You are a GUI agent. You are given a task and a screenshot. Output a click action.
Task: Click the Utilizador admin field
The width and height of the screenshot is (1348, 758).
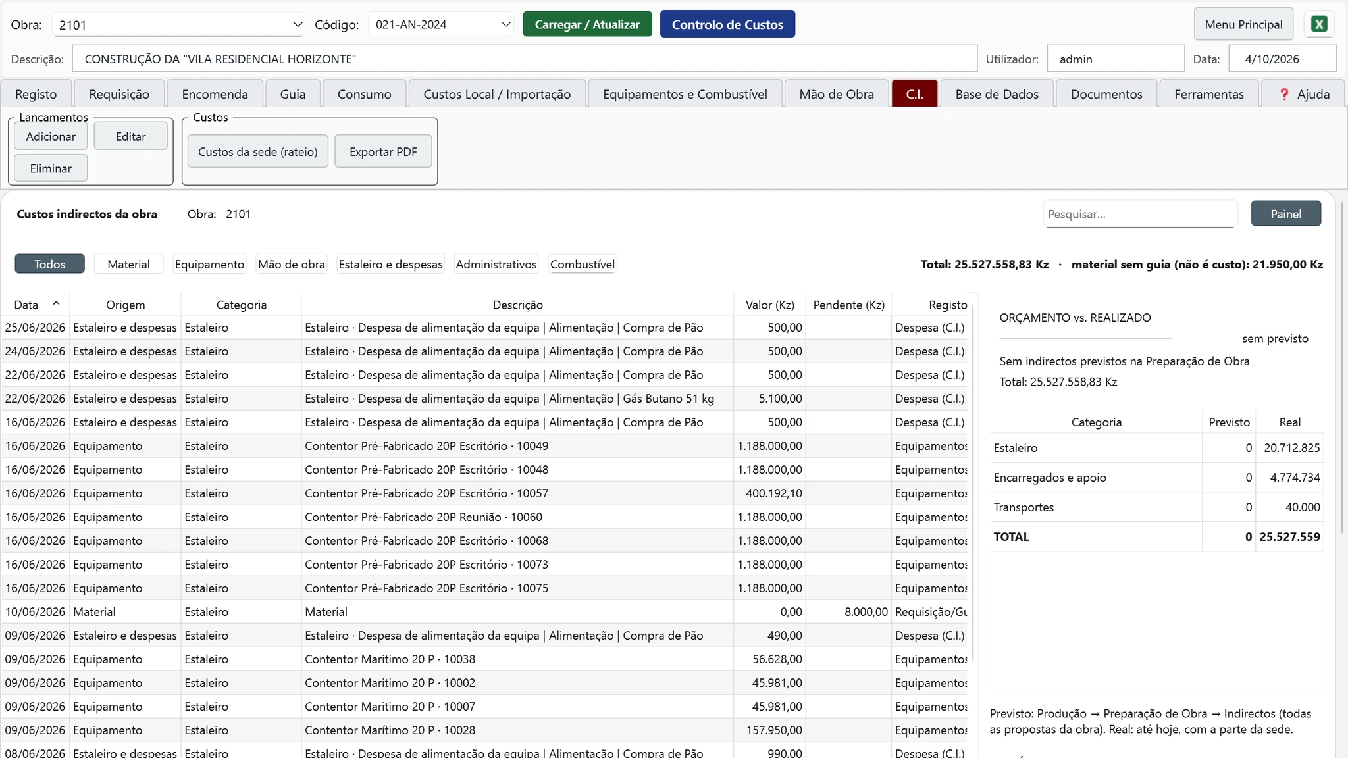point(1116,59)
